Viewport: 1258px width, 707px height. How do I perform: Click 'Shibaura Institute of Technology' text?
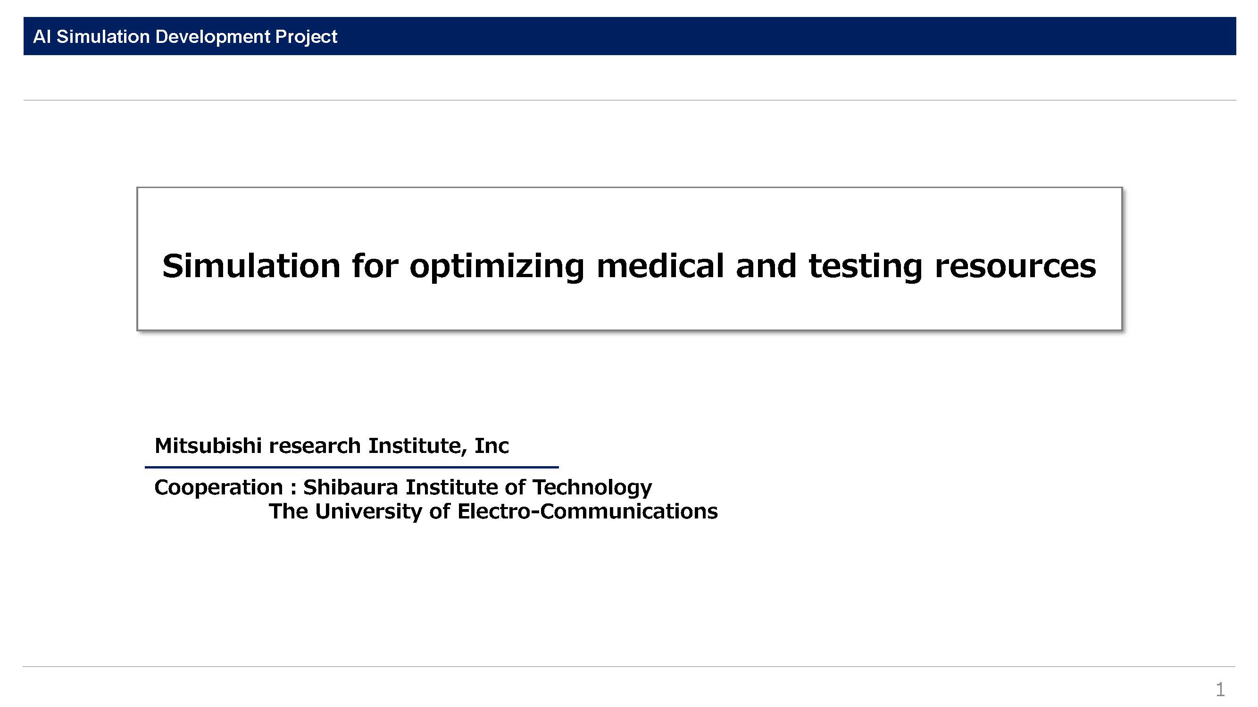click(478, 487)
